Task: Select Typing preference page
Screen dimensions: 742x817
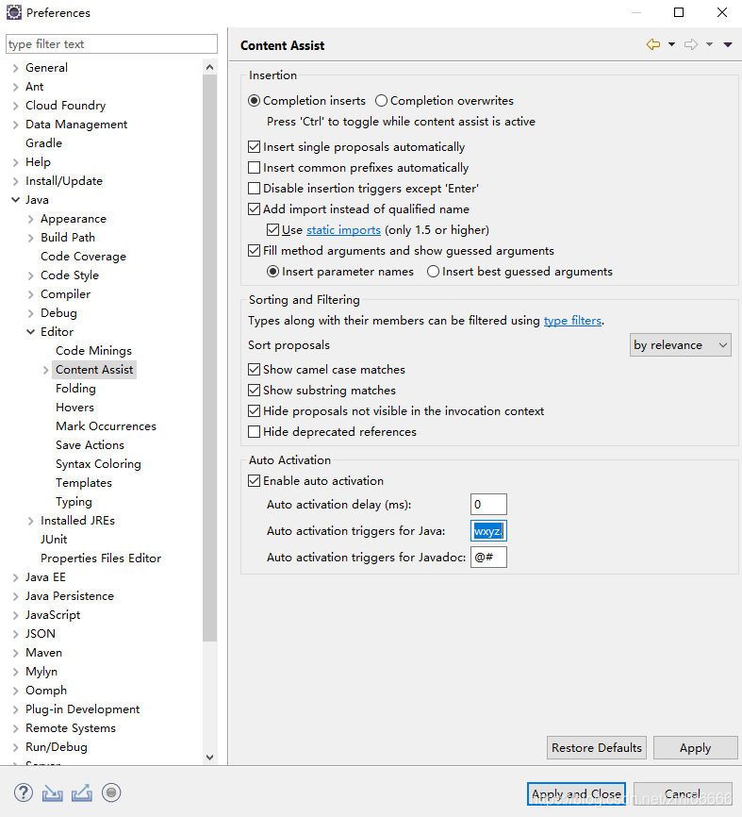Action: point(74,502)
